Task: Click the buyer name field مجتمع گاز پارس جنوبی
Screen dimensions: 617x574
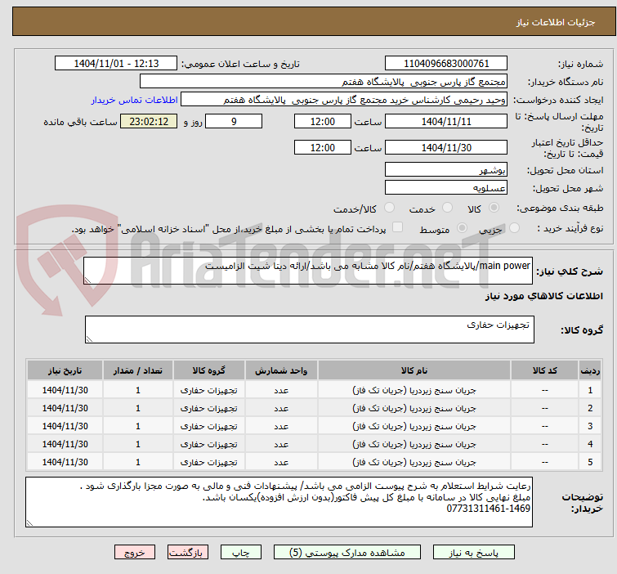Action: tap(324, 82)
